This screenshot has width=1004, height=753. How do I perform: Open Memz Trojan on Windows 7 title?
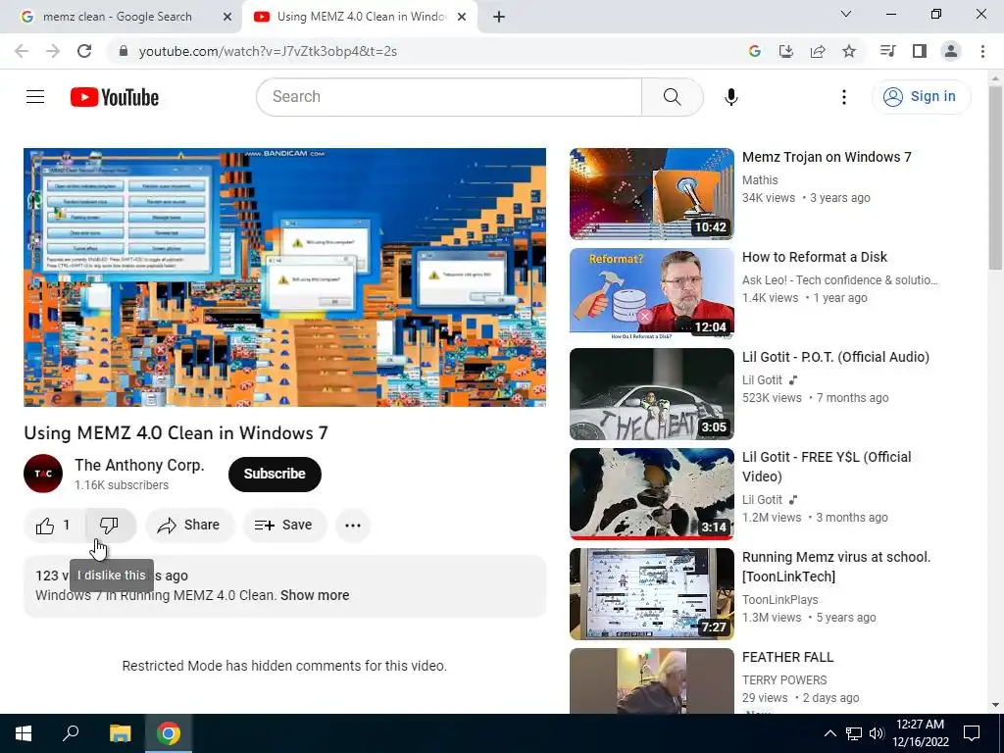click(827, 158)
